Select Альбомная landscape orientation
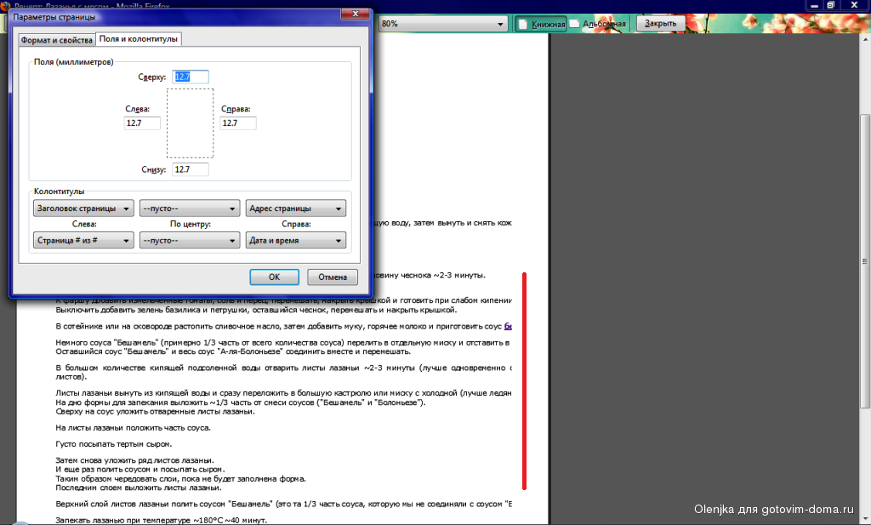Viewport: 871px width, 525px height. point(598,24)
